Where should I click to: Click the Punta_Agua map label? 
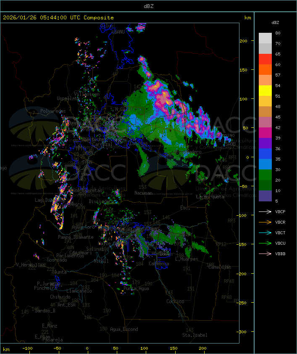[x=134, y=289]
